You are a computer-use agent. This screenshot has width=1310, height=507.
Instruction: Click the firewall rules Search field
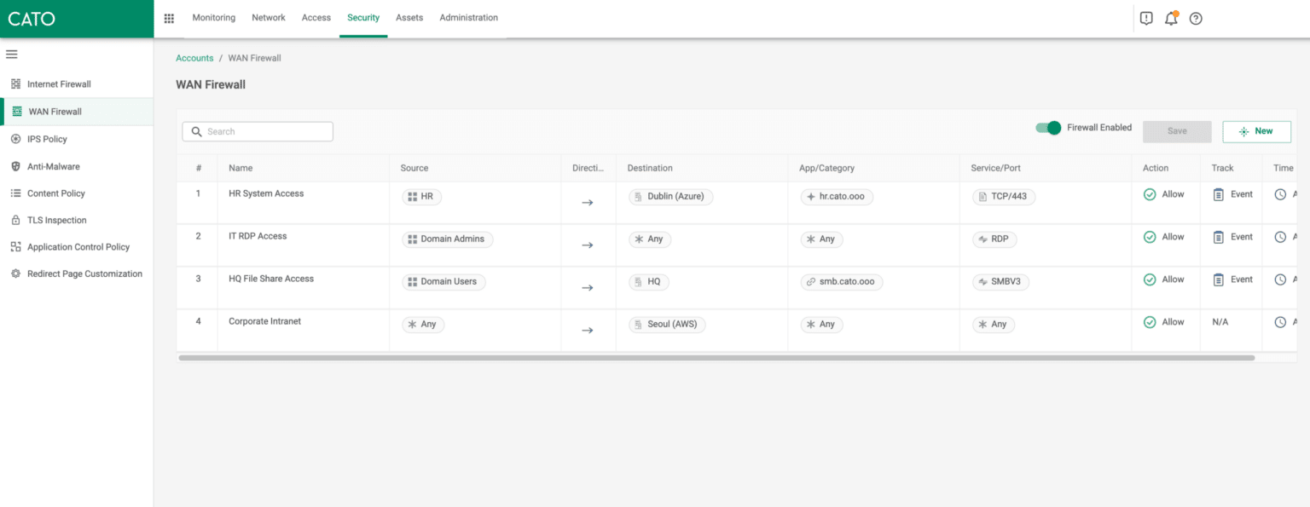click(258, 131)
